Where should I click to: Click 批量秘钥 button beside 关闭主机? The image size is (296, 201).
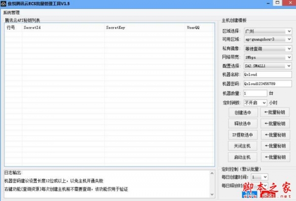pos(275,146)
